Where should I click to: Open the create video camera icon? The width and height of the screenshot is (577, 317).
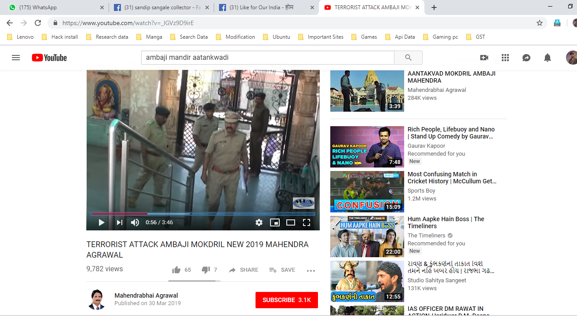point(484,58)
